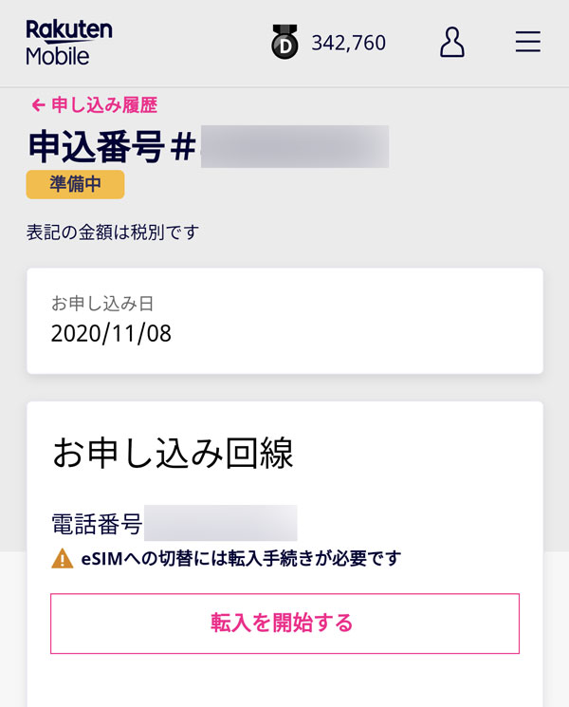Screen dimensions: 569x707
Task: Click the blurred phone number field
Action: click(221, 523)
